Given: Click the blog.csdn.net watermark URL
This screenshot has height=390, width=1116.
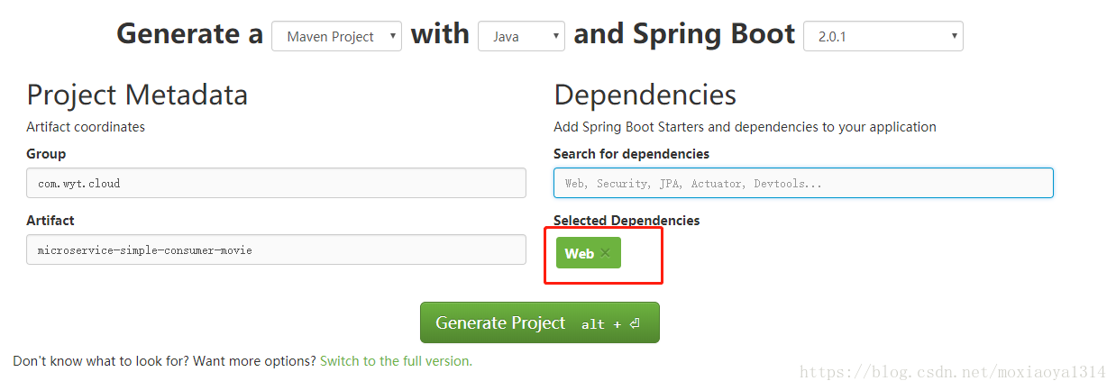Looking at the screenshot, I should coord(953,372).
